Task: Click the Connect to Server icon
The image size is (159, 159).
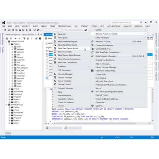Action: (x=92, y=49)
